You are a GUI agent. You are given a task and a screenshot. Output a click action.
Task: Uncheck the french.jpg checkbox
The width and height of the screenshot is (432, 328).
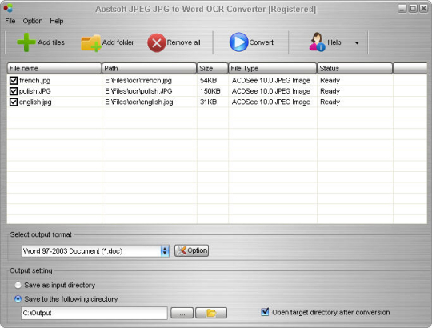pos(14,81)
